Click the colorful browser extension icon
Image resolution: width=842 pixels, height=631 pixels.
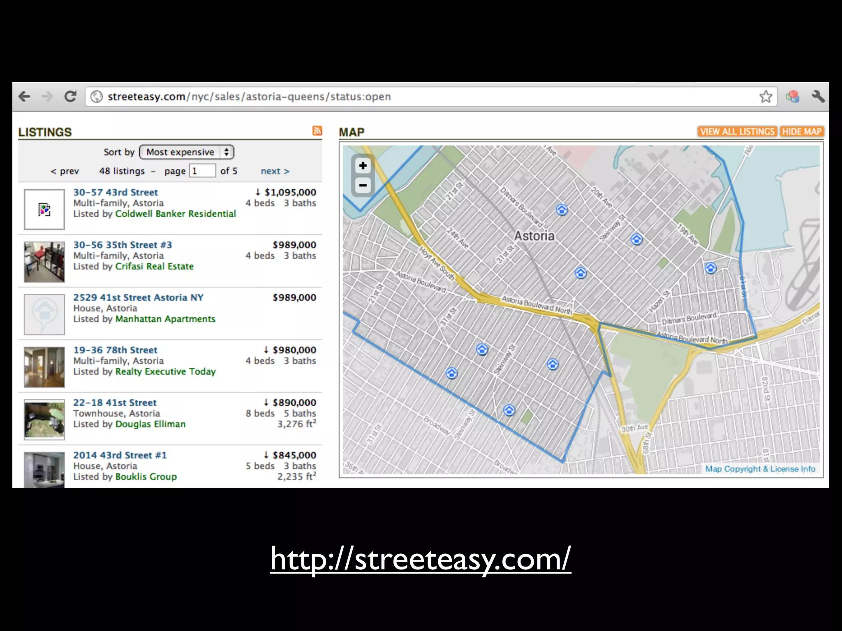point(792,97)
